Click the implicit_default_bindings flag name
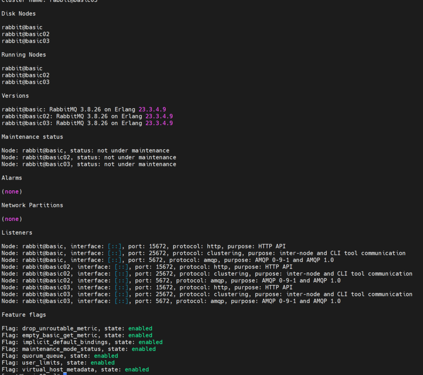Image resolution: width=423 pixels, height=375 pixels. [x=65, y=342]
